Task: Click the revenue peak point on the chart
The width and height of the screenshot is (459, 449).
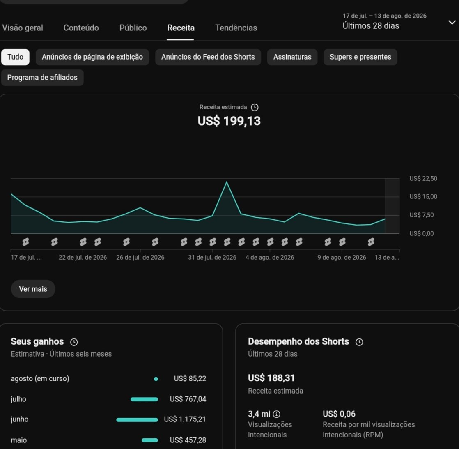Action: point(227,182)
